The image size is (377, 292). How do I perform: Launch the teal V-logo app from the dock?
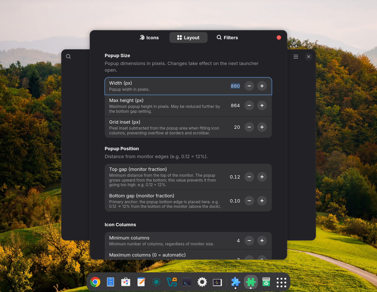pos(172,282)
